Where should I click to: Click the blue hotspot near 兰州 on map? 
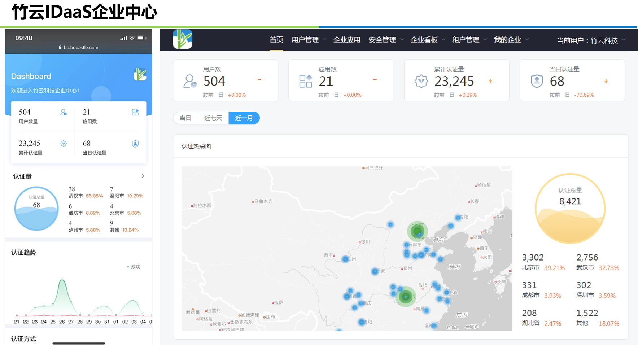click(345, 259)
